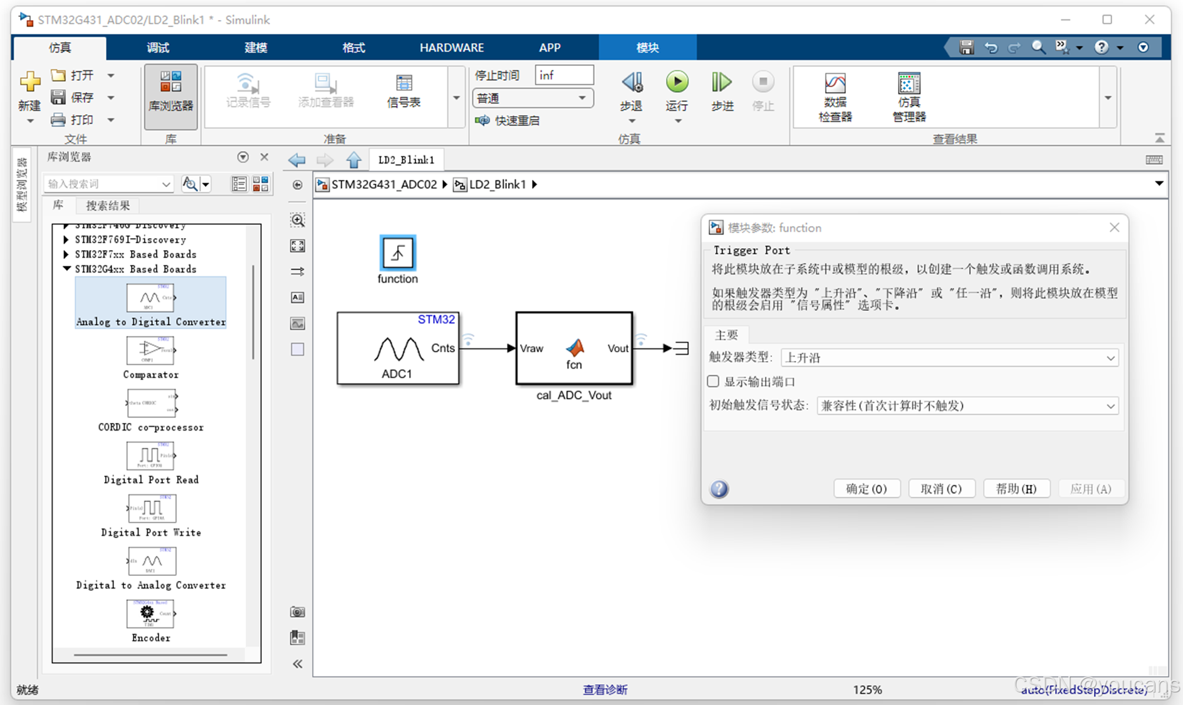The height and width of the screenshot is (705, 1183).
Task: Select the Analog to Digital Converter block
Action: pyautogui.click(x=150, y=304)
